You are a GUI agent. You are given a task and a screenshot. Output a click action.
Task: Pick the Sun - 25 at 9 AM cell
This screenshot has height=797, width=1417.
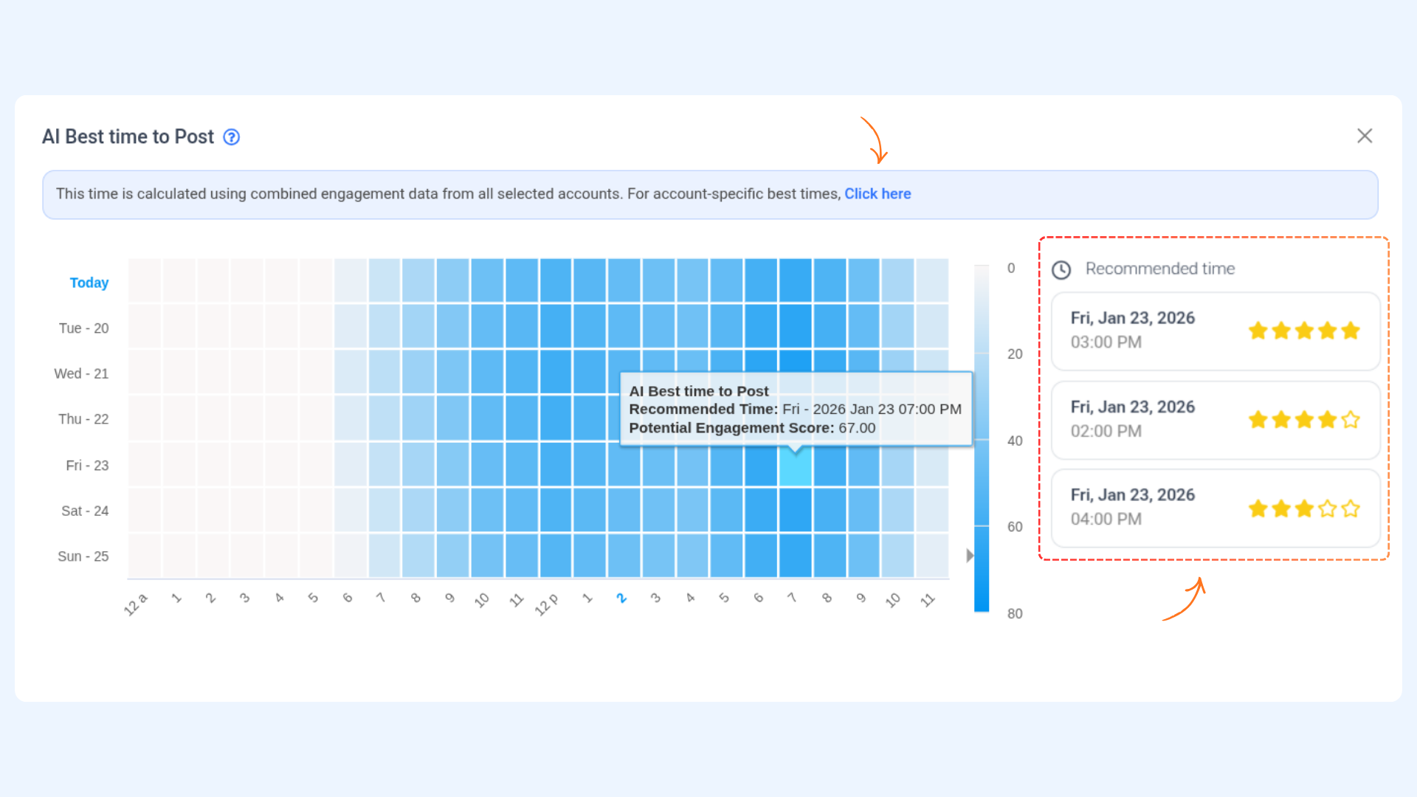coord(452,556)
